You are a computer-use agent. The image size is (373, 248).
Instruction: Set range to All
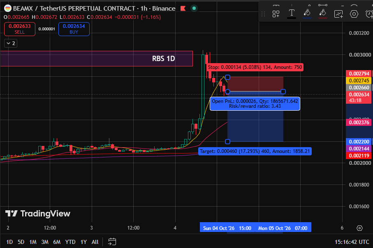coord(95,242)
